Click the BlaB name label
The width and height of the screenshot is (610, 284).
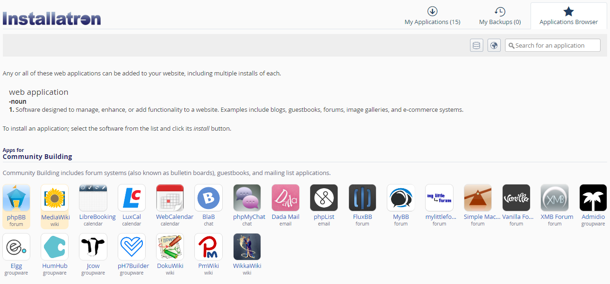(209, 217)
